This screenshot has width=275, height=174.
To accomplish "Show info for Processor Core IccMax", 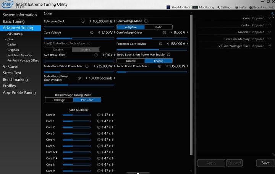I will [161, 44].
